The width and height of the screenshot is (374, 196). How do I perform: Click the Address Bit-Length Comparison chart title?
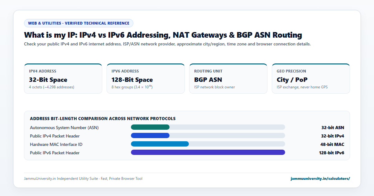[103, 119]
